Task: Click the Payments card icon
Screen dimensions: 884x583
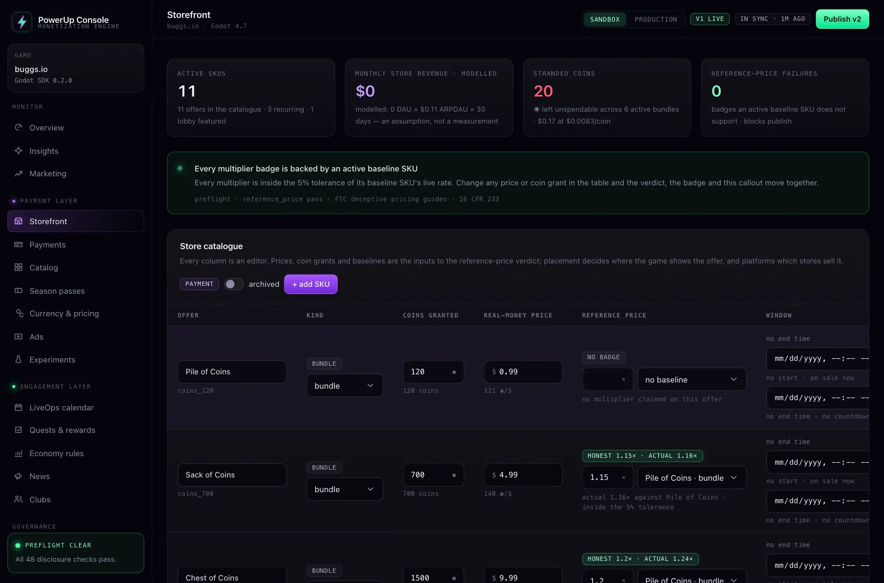Action: [x=18, y=245]
